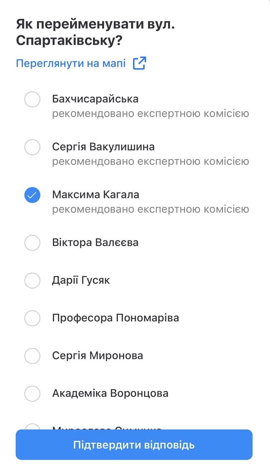Screen dimensions: 270x468
Task: Choose the Академіка Воронцова radio button
Action: (x=32, y=394)
